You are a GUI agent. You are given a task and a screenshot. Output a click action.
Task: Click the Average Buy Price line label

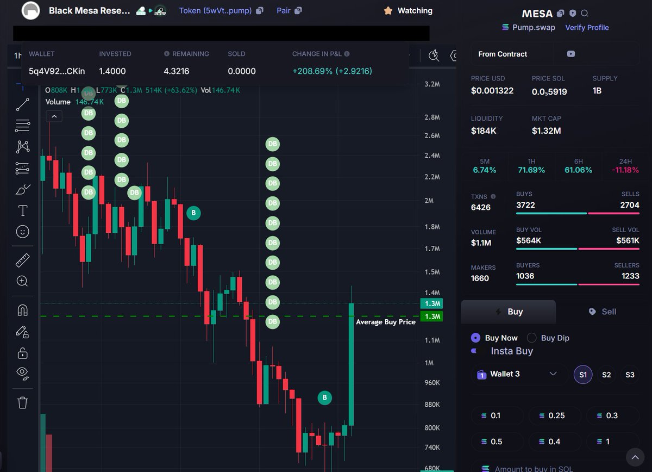coord(386,322)
